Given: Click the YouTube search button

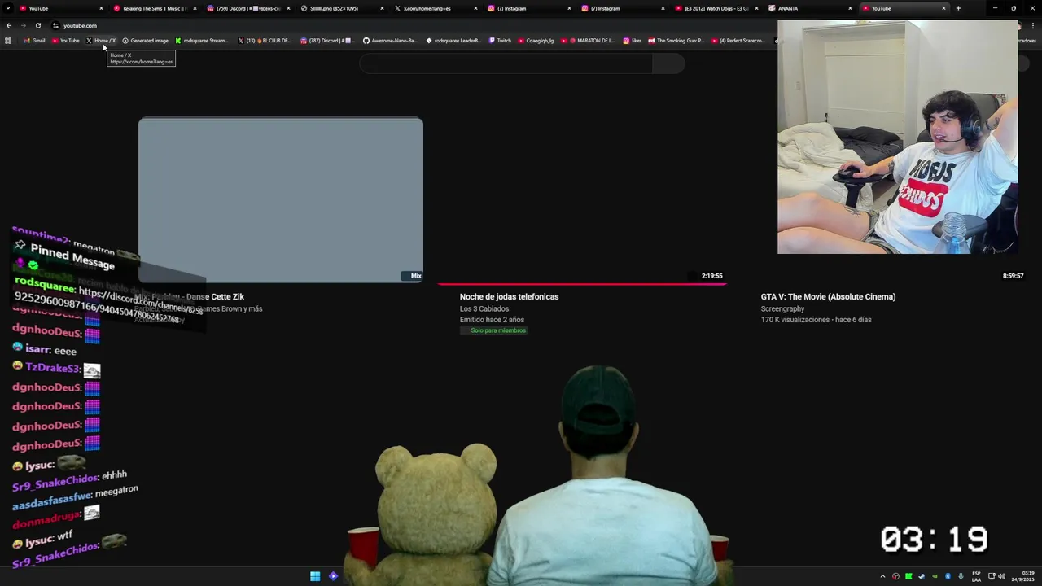Looking at the screenshot, I should pyautogui.click(x=668, y=63).
